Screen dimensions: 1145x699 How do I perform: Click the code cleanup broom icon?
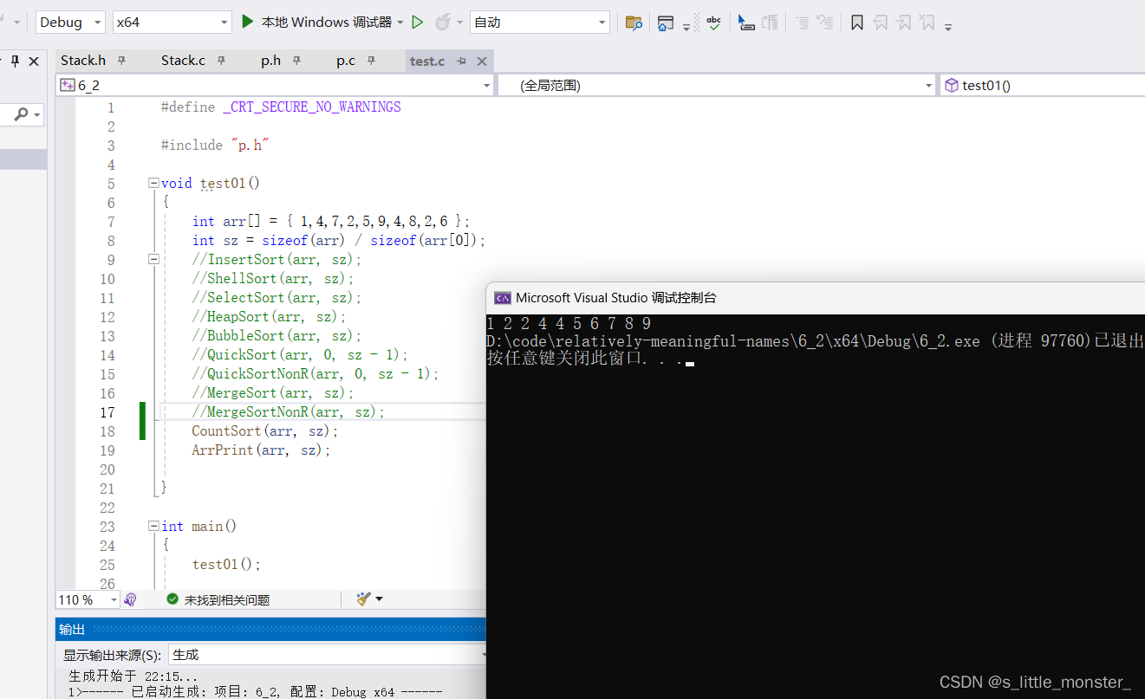364,599
